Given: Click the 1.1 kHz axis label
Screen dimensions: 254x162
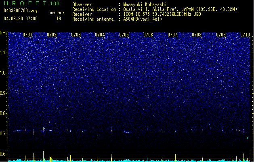Looking at the screenshot, I should [4, 53].
